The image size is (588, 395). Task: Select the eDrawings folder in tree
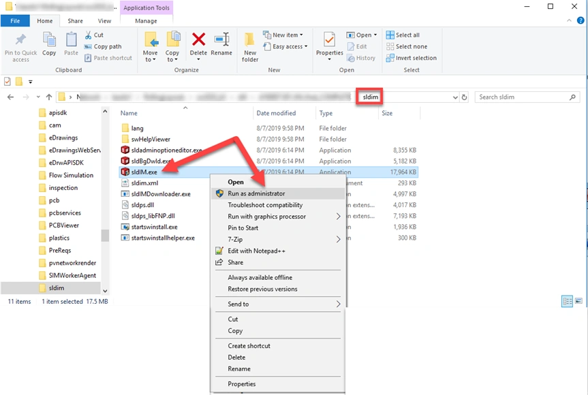pos(63,138)
